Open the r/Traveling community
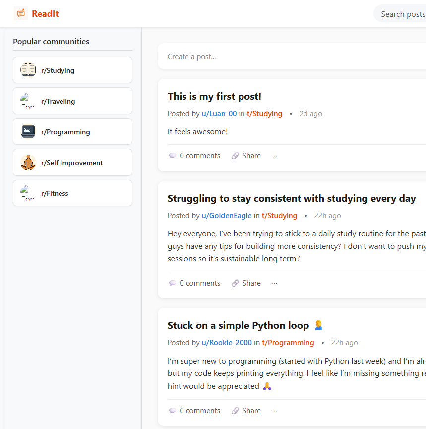Screen dimensions: 426x429 click(x=72, y=101)
